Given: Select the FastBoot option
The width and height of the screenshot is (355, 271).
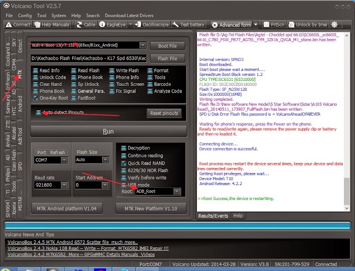Looking at the screenshot, I should (x=83, y=98).
